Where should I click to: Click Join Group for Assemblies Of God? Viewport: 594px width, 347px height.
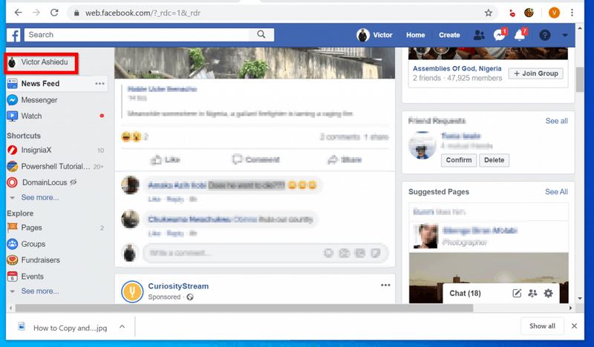tap(535, 73)
